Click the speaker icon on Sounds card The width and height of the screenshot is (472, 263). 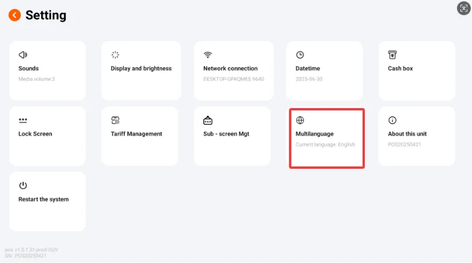click(x=23, y=55)
